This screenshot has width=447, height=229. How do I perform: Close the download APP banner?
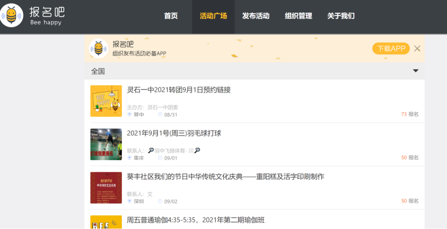(417, 49)
